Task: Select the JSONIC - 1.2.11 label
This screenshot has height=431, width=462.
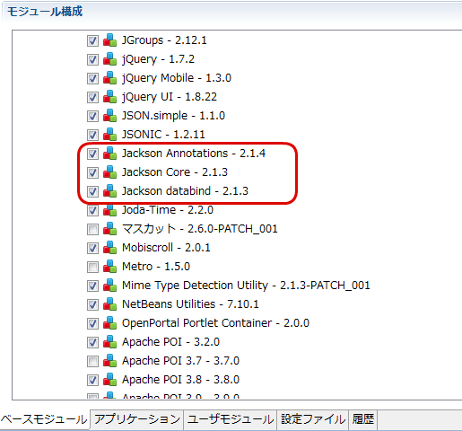Action: pos(163,135)
